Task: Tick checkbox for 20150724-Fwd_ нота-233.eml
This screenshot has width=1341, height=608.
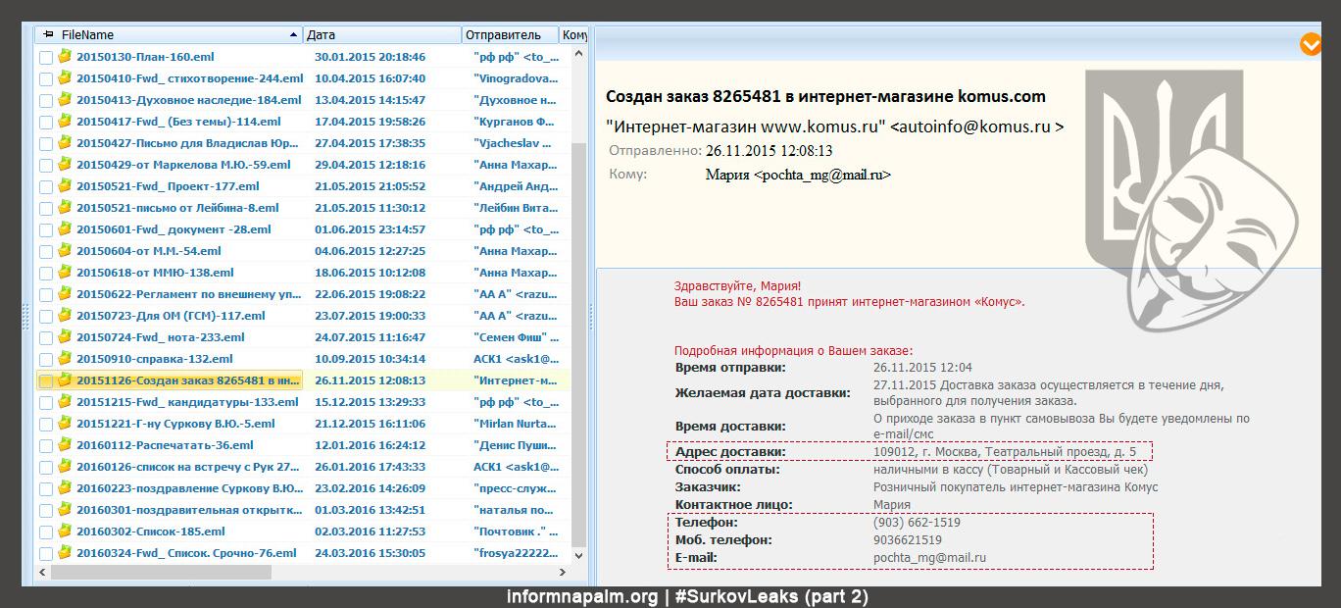Action: point(46,338)
